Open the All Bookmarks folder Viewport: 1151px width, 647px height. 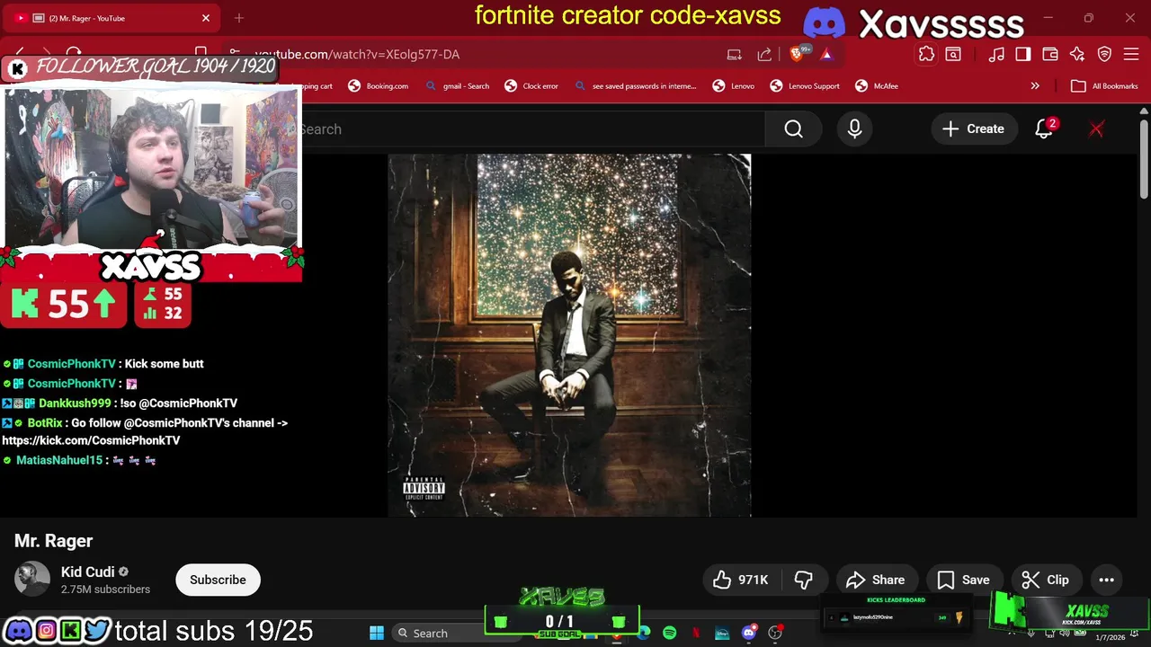[1104, 86]
